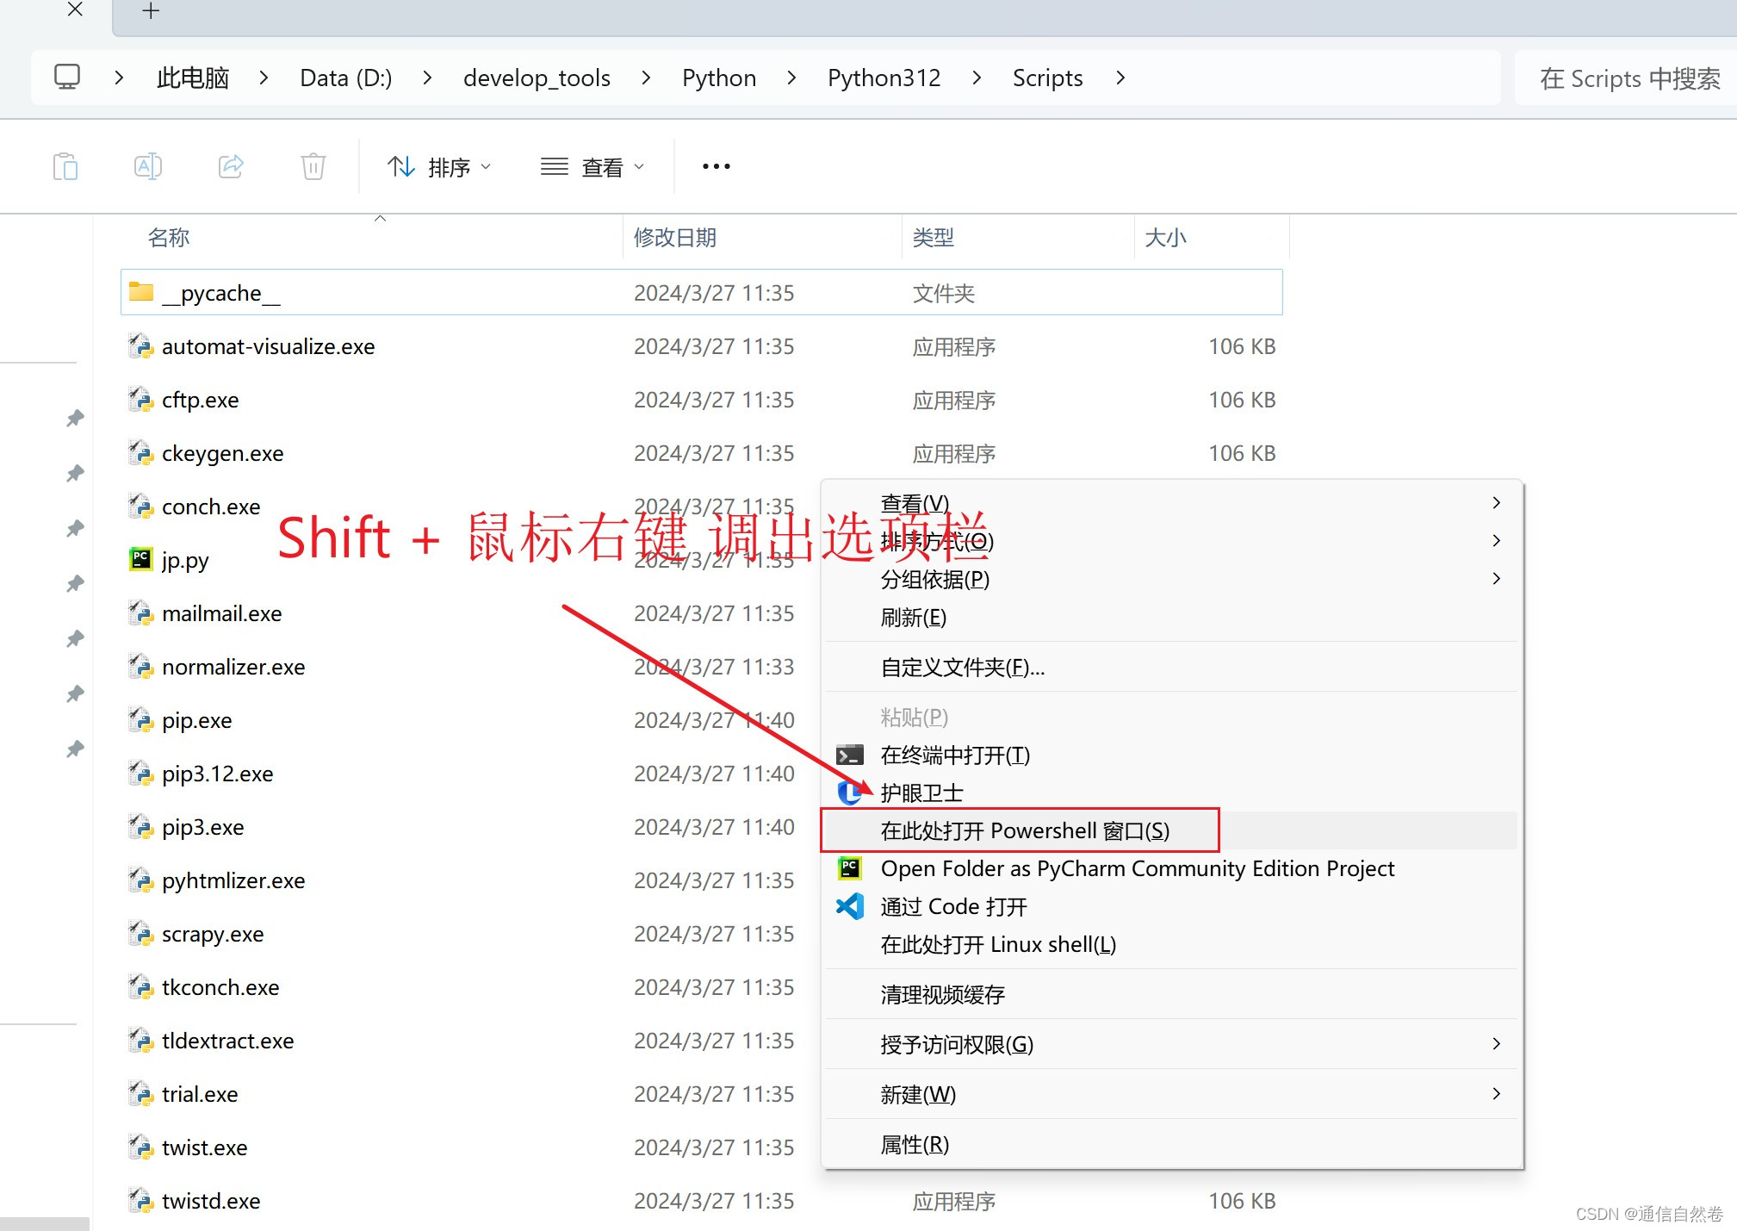This screenshot has width=1737, height=1231.
Task: Click the Paste icon in toolbar
Action: [65, 166]
